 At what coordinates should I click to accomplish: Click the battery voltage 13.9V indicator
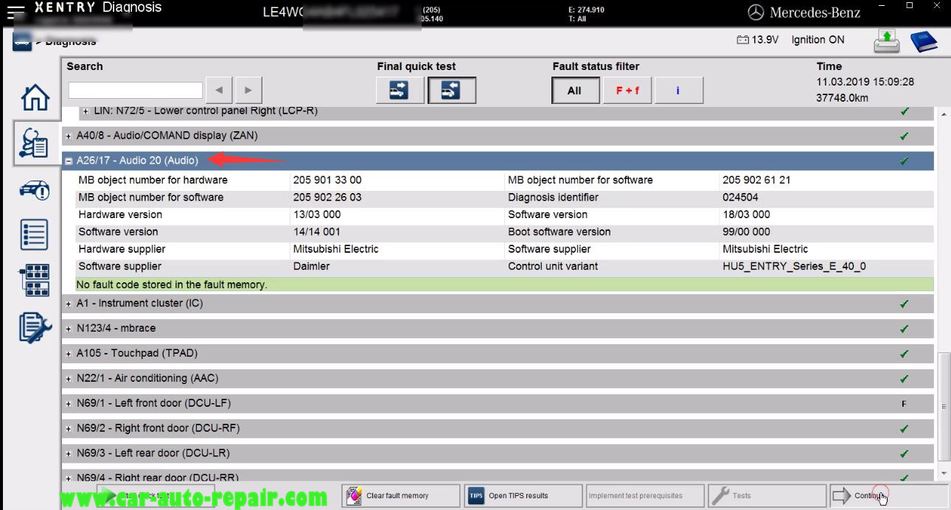(x=757, y=40)
